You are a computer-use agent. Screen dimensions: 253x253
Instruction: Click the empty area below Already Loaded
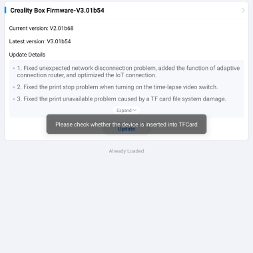click(126, 202)
